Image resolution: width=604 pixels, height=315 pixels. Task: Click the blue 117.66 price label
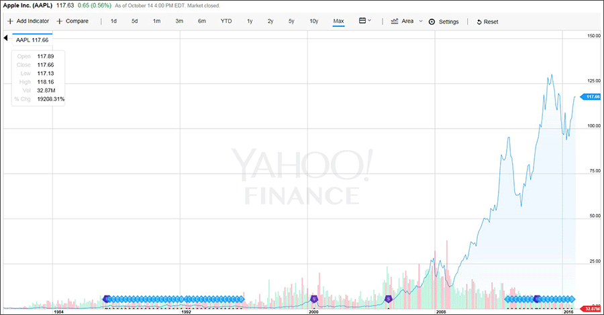pyautogui.click(x=591, y=97)
